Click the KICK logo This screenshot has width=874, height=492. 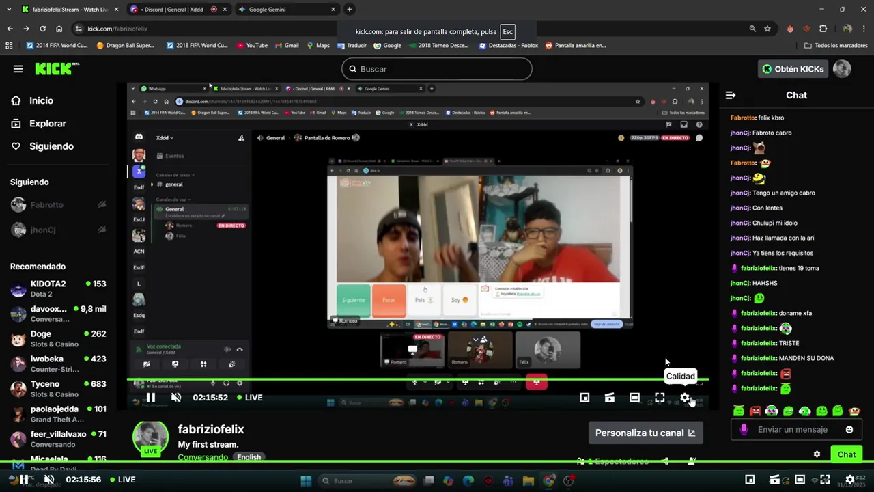point(57,68)
